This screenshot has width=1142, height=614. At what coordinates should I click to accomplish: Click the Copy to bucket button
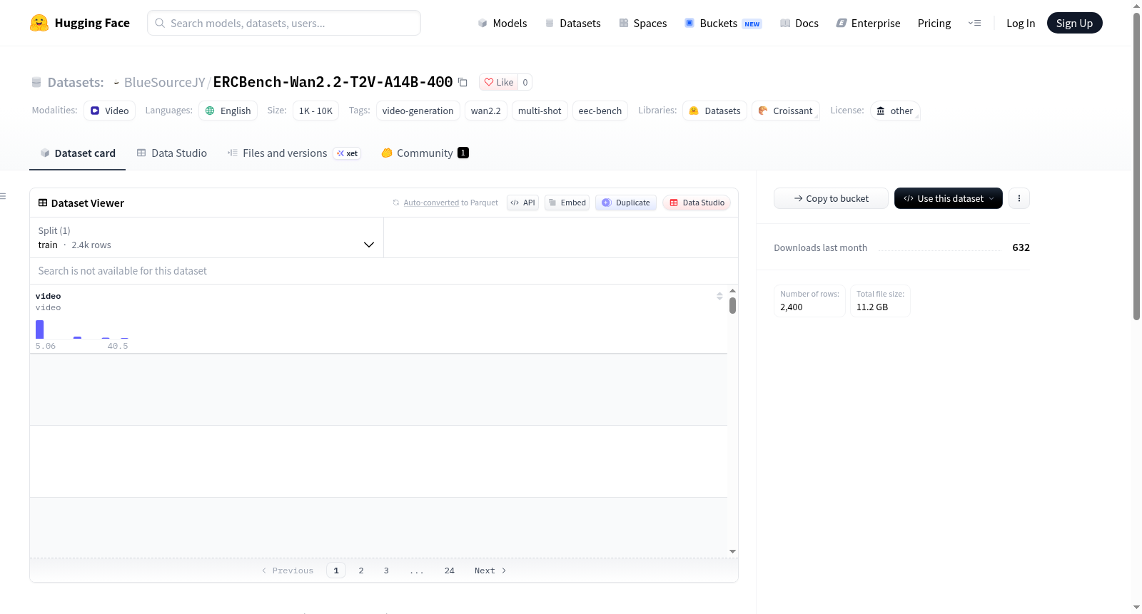pos(831,198)
